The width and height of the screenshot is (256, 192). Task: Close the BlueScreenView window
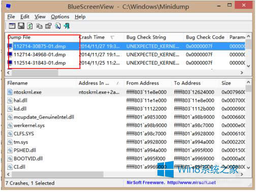[x=244, y=5]
